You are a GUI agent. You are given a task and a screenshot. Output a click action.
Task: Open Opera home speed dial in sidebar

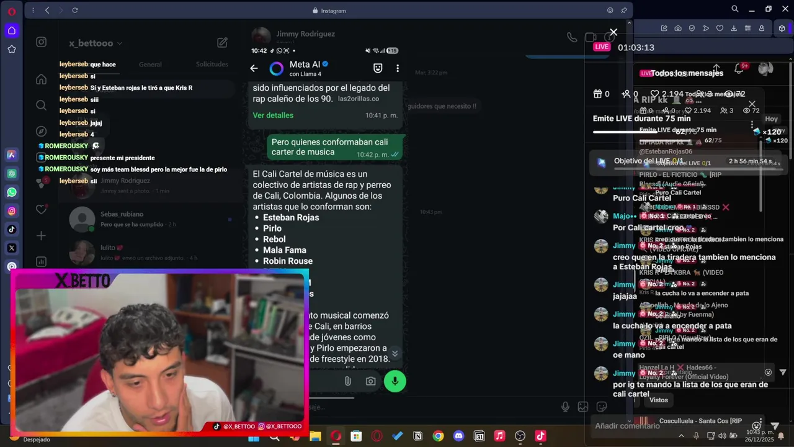click(x=12, y=30)
